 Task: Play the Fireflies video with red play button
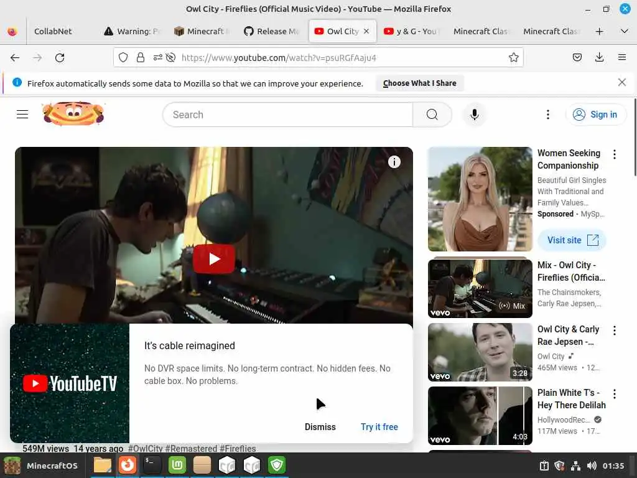214,259
